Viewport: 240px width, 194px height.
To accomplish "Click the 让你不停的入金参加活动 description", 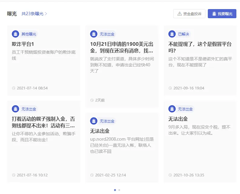I will (x=44, y=137).
